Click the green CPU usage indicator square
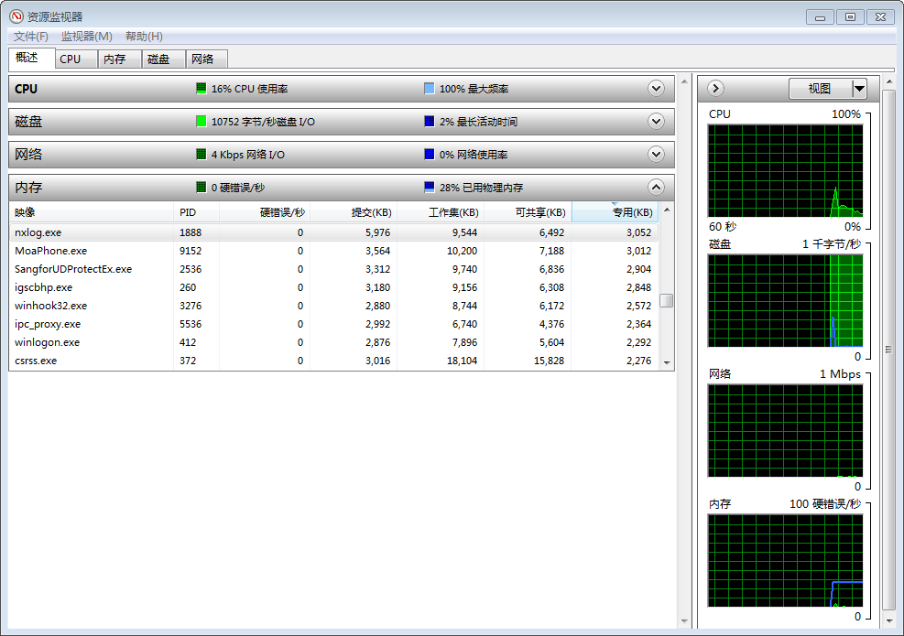 coord(201,89)
